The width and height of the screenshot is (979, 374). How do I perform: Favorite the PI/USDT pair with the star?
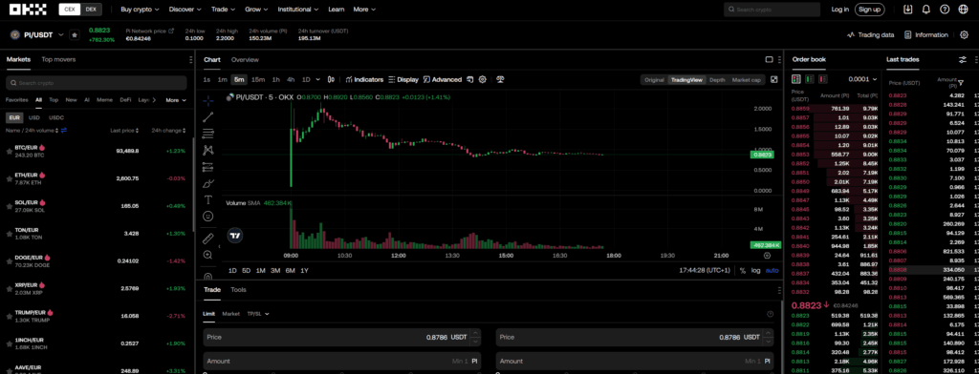(x=75, y=35)
